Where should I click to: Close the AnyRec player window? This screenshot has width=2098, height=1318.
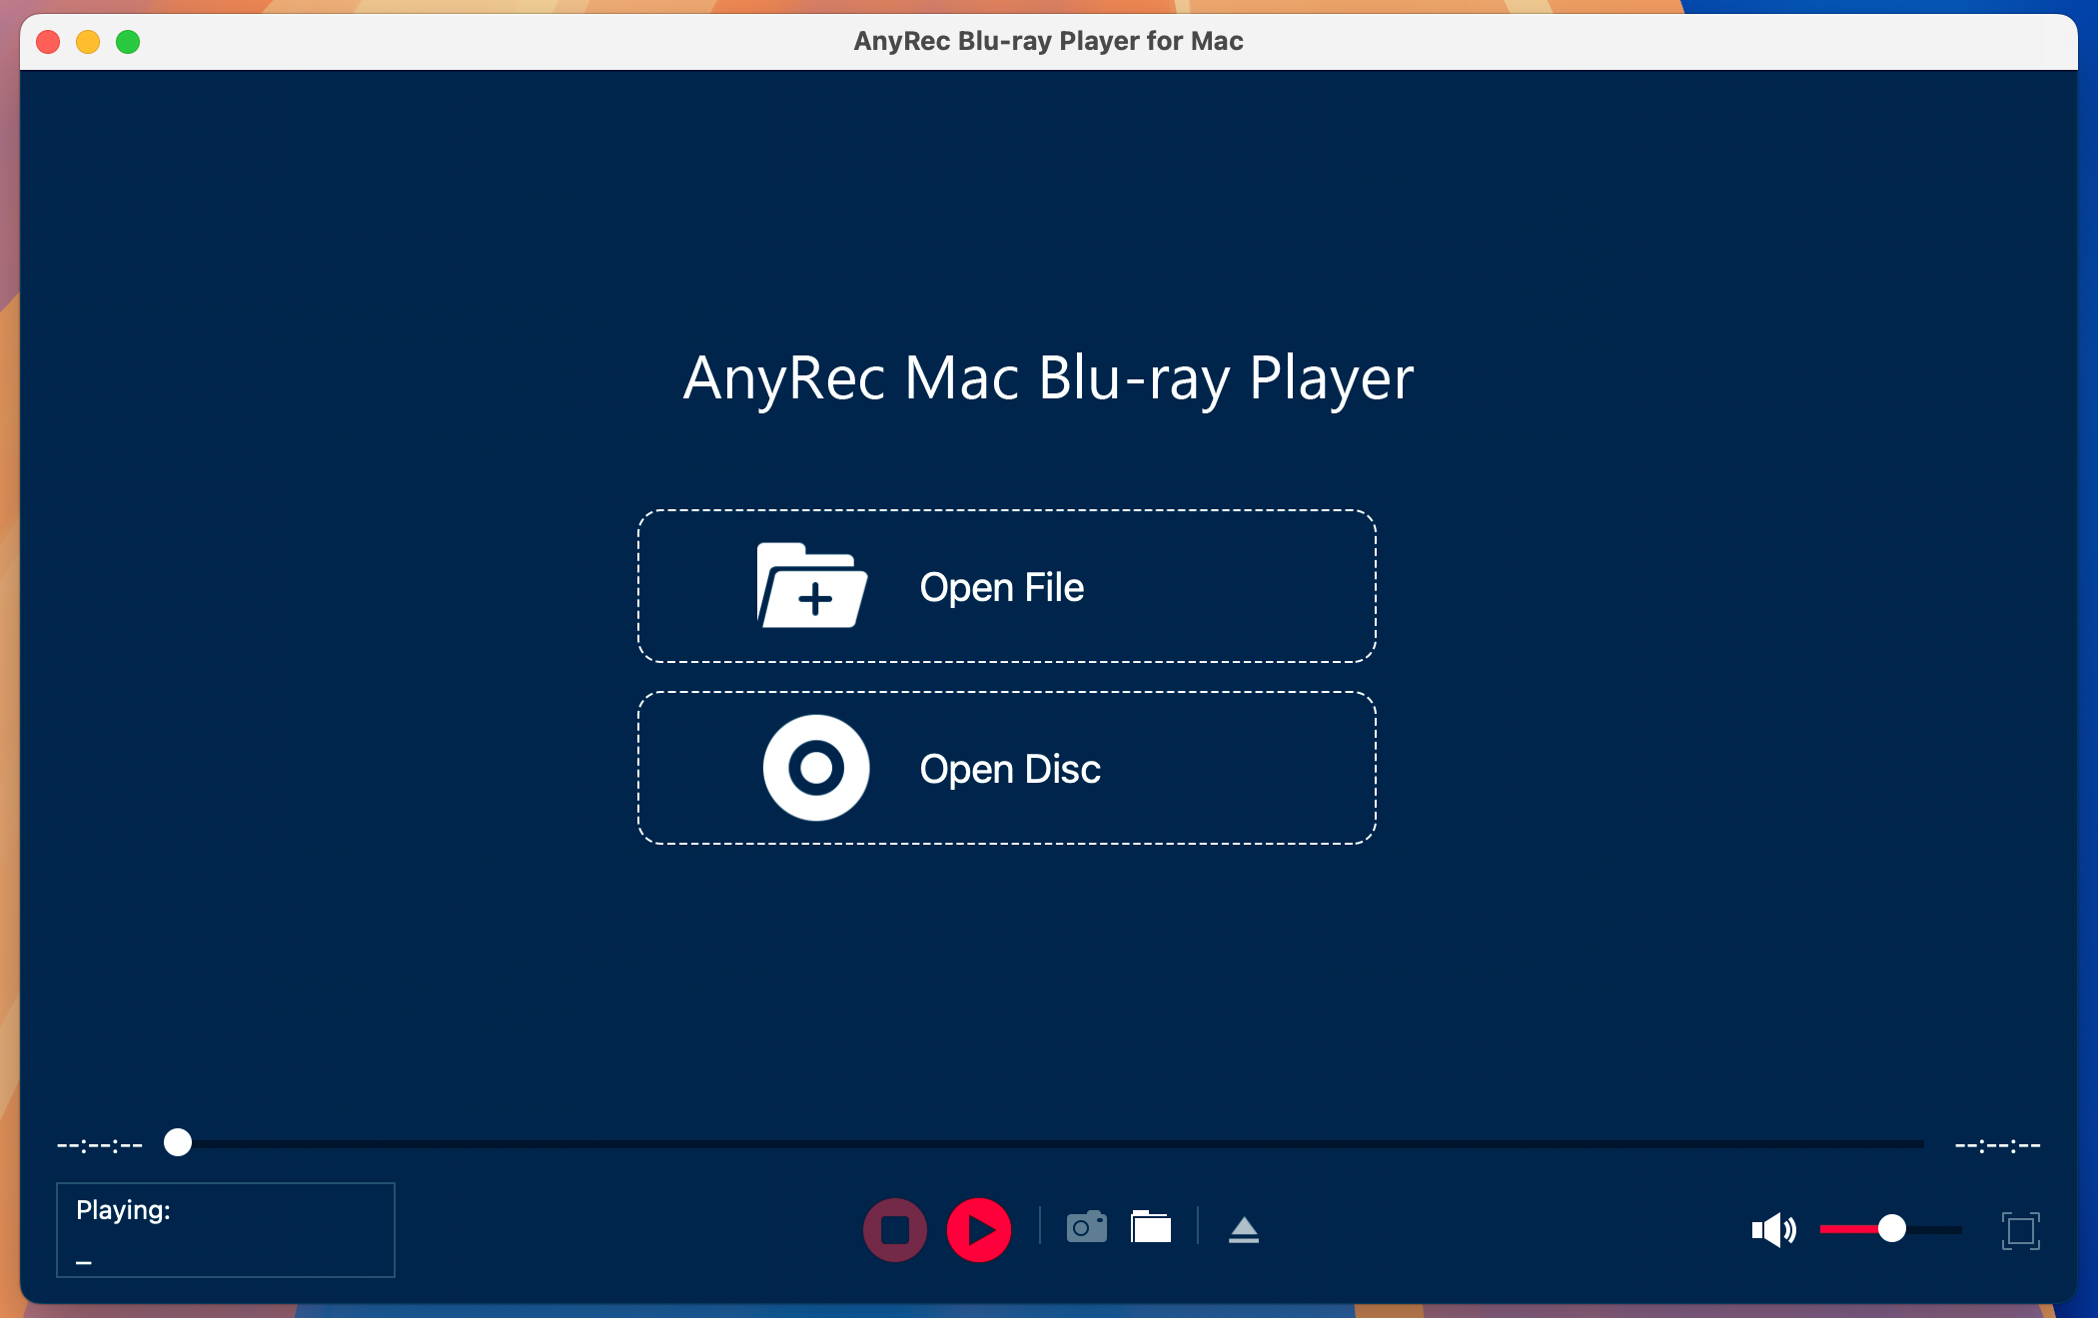tap(48, 42)
